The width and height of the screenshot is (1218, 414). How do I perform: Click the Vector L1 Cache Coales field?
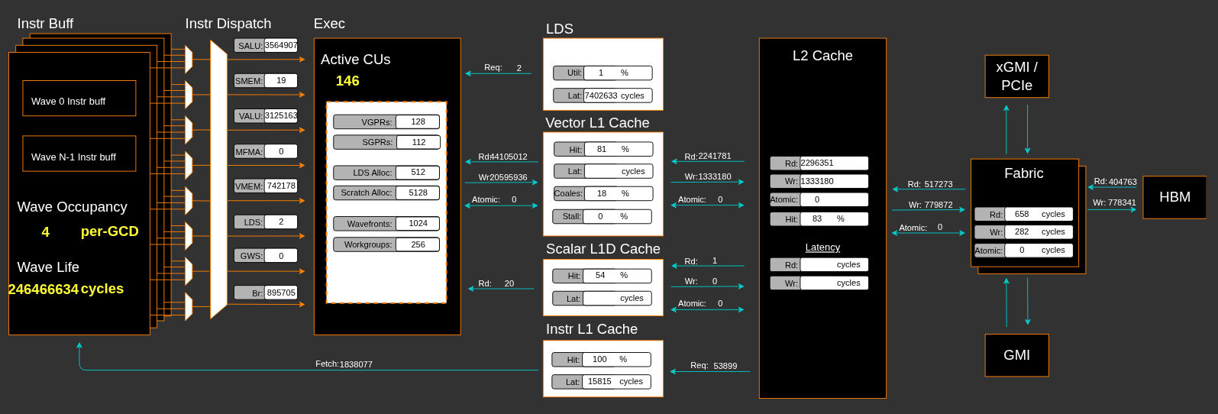618,194
